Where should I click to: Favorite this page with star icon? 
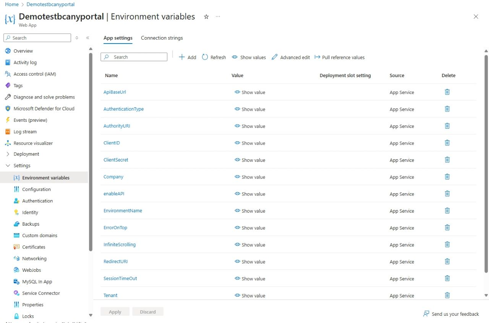(206, 17)
